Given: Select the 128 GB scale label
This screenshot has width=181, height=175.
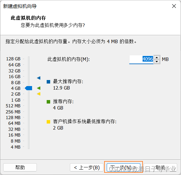Looking at the screenshot, I should [x=13, y=59].
